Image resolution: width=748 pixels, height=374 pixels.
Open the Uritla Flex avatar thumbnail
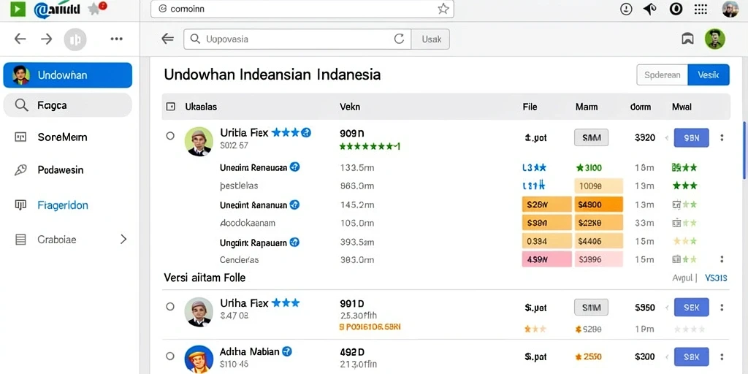[199, 142]
